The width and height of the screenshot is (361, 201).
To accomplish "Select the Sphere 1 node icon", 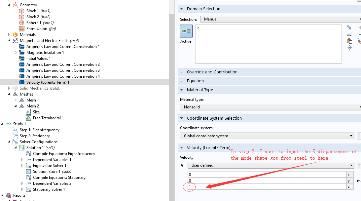I will click(x=21, y=23).
